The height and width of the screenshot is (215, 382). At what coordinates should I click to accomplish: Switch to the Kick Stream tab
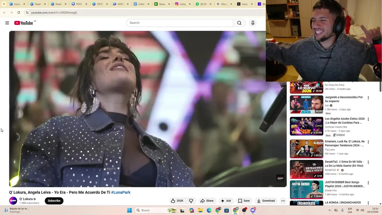click(x=161, y=4)
